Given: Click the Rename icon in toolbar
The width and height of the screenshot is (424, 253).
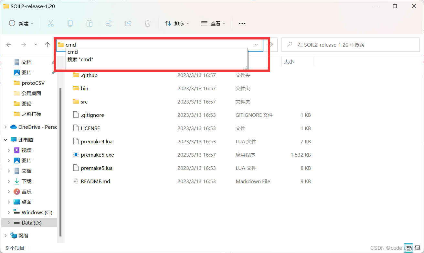Looking at the screenshot, I should 109,23.
